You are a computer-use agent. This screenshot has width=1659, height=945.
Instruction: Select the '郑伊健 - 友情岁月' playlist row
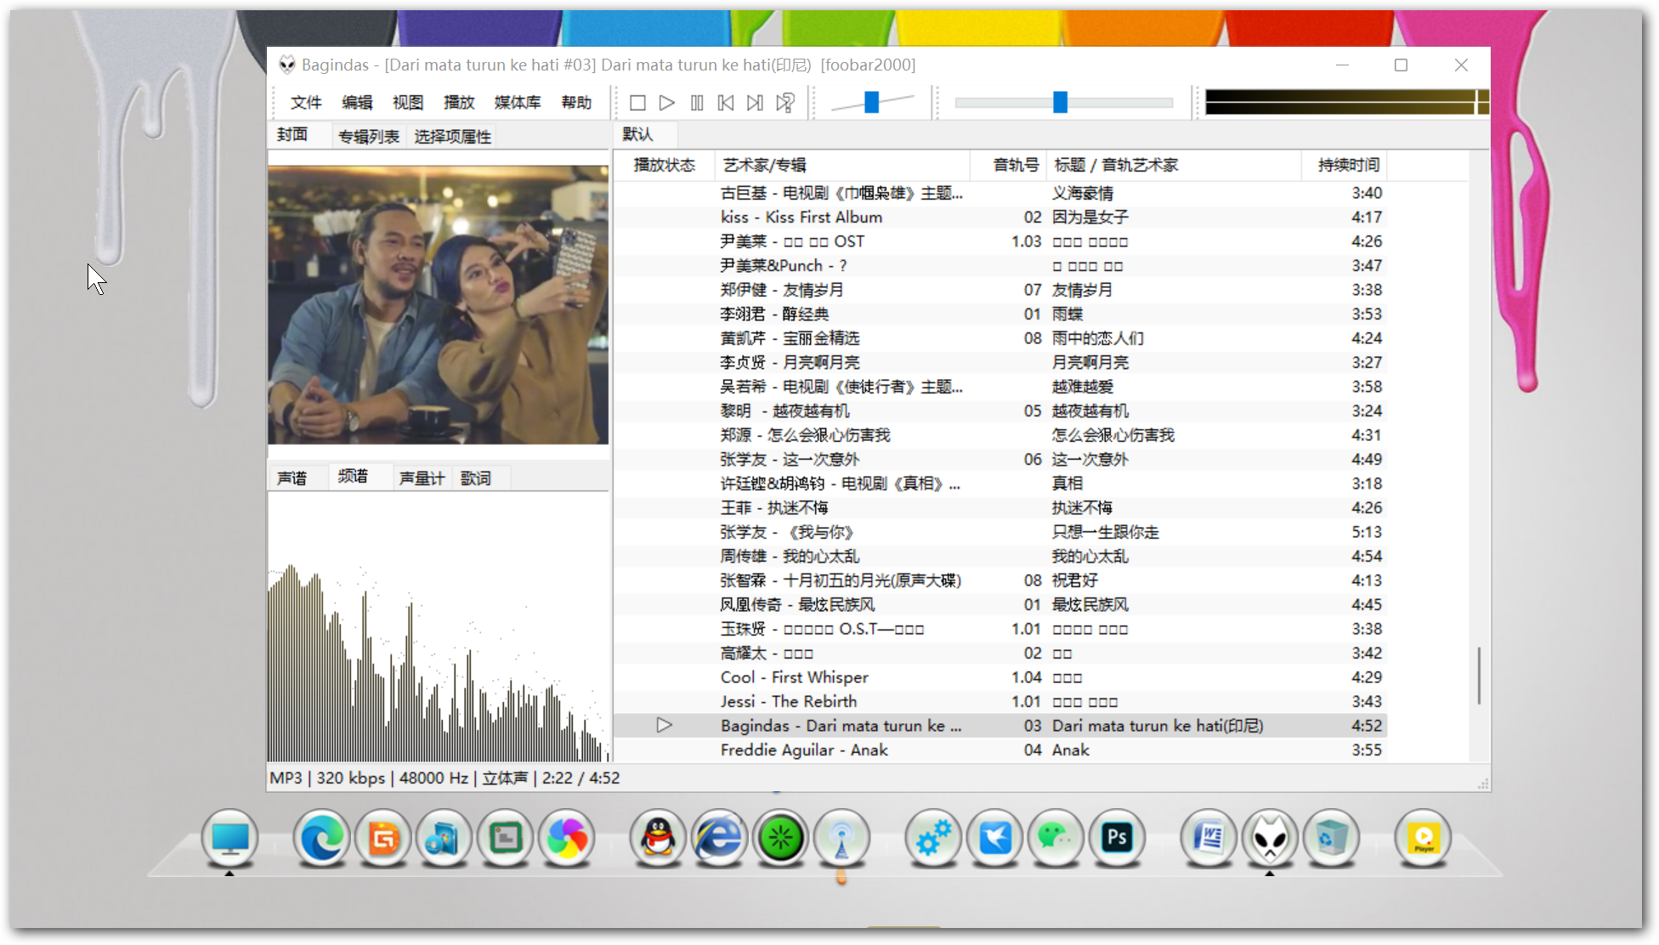pyautogui.click(x=1001, y=290)
